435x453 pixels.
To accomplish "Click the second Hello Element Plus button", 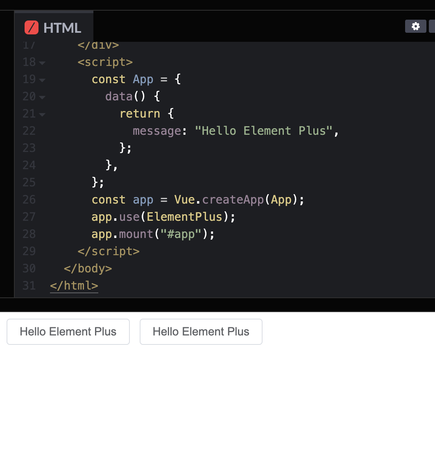I will point(201,331).
